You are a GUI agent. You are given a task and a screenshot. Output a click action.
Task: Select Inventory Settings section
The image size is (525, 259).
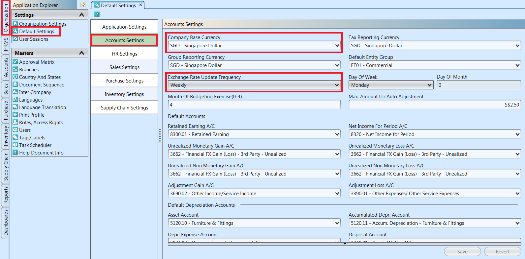(x=124, y=94)
